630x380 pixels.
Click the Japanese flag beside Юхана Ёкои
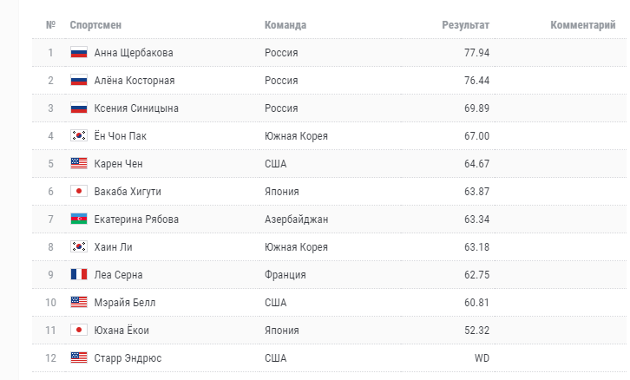(x=79, y=330)
